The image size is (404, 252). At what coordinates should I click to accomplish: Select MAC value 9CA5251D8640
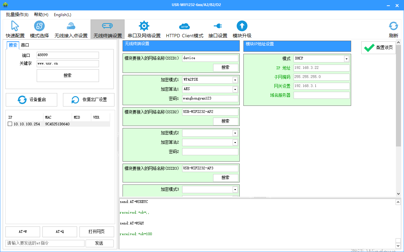(x=57, y=124)
